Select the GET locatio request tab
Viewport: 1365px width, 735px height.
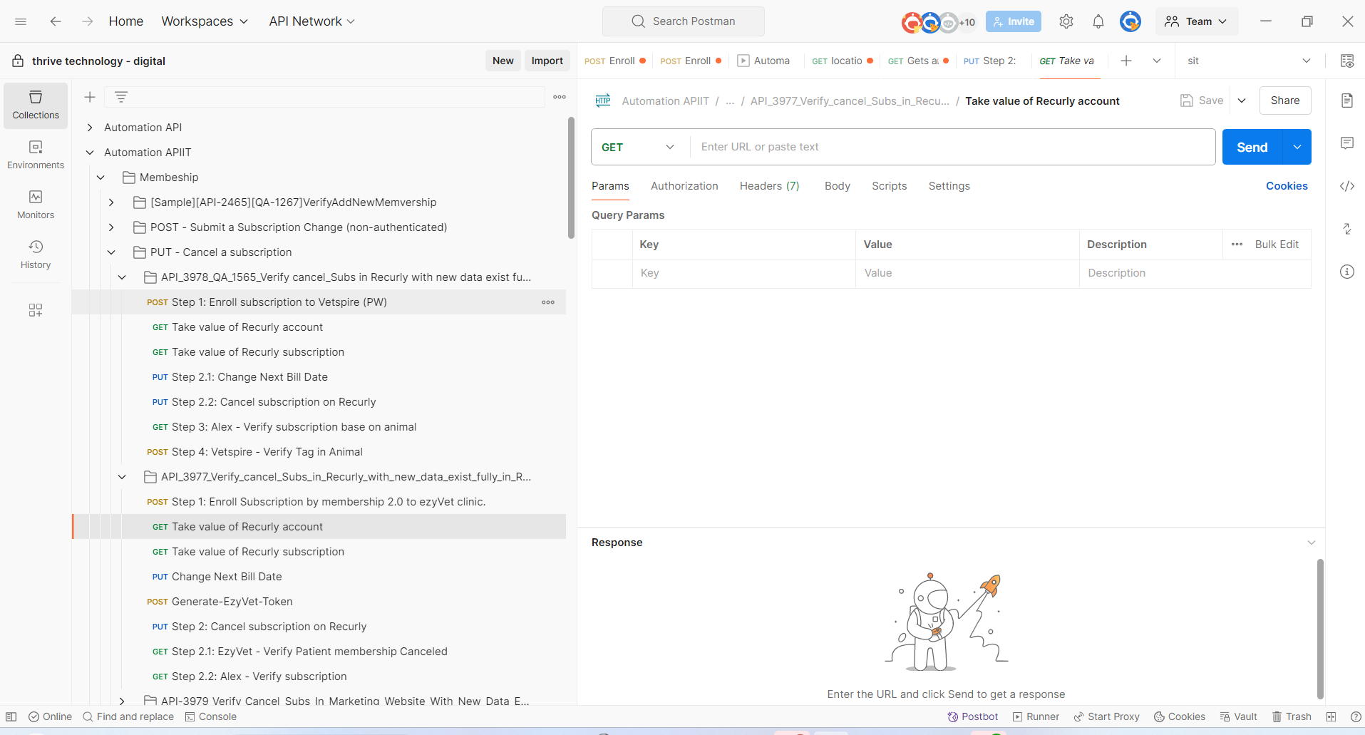click(842, 61)
